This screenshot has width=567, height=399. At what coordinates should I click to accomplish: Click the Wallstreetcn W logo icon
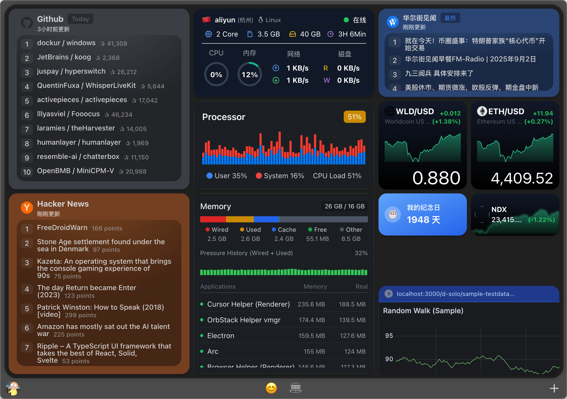tap(393, 22)
